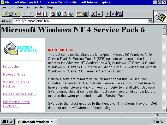This screenshot has width=167, height=125.
Task: Click the Internet Explorer icon in title bar
Action: [x=2, y=2]
